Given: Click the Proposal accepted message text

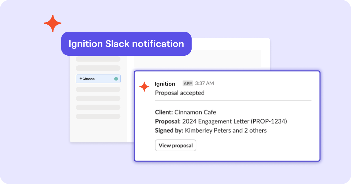Looking at the screenshot, I should pyautogui.click(x=180, y=93).
